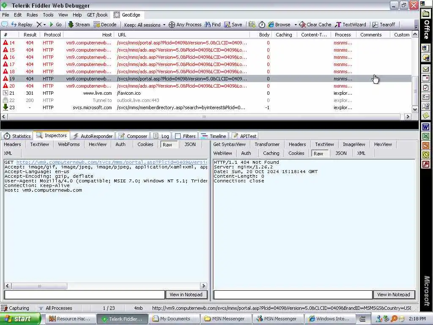Expand the toolbar overflow chevron

[x=416, y=27]
